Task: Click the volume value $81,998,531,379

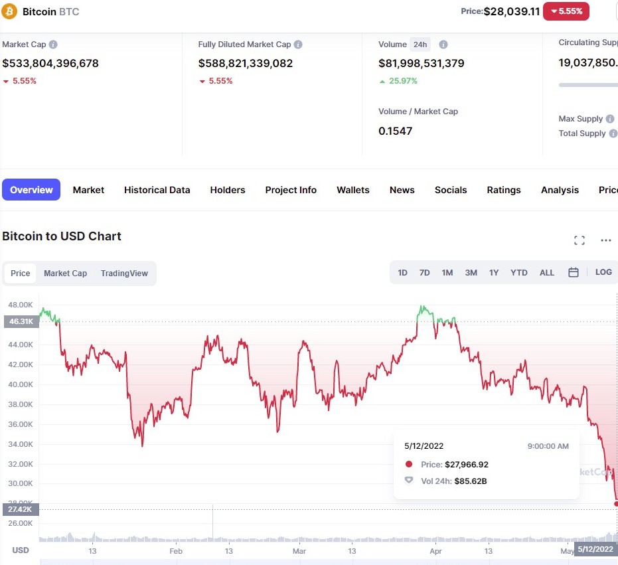Action: click(422, 63)
